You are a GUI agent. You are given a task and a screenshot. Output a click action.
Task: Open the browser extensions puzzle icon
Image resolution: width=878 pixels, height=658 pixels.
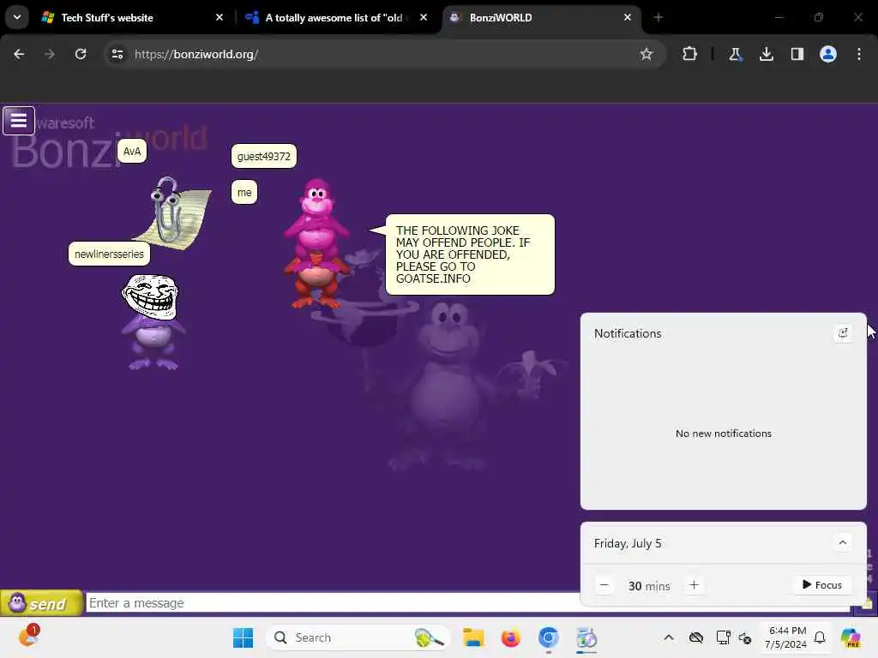pos(690,54)
